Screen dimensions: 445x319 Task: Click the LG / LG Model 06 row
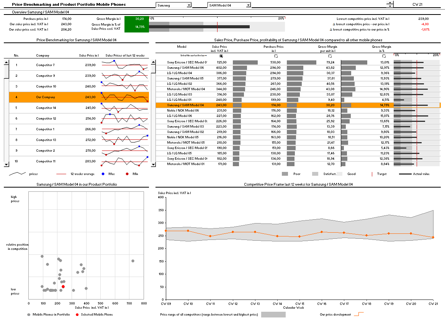[298, 116]
